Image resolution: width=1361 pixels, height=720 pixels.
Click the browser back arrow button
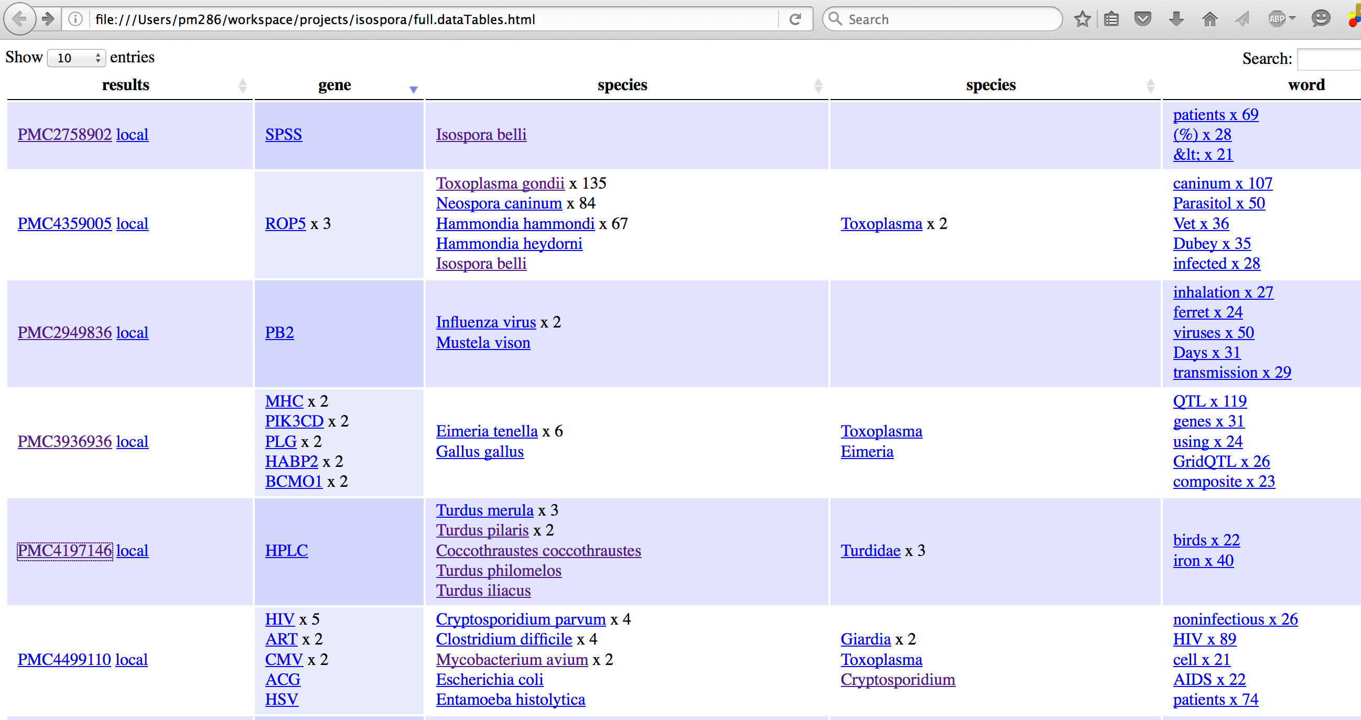tap(19, 19)
